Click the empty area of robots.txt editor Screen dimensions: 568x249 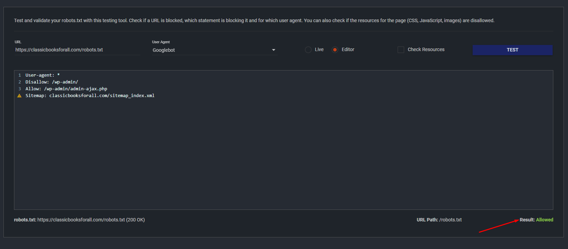pyautogui.click(x=283, y=153)
